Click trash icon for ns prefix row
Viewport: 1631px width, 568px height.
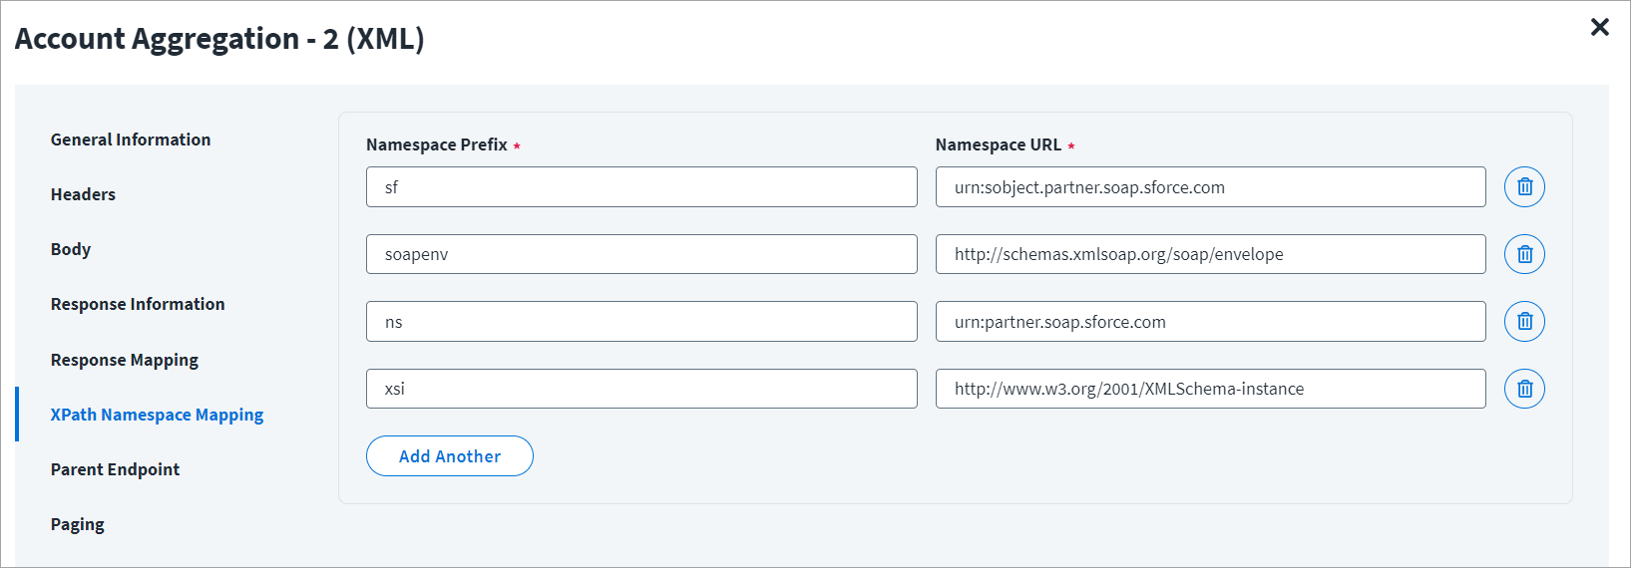click(1524, 321)
